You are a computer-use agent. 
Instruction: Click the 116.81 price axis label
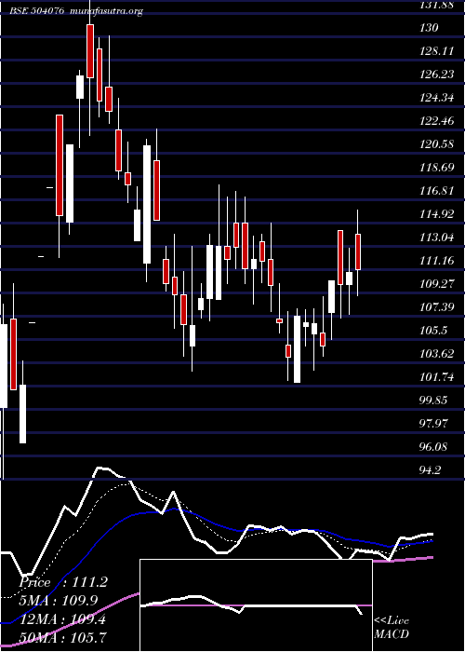(x=435, y=191)
